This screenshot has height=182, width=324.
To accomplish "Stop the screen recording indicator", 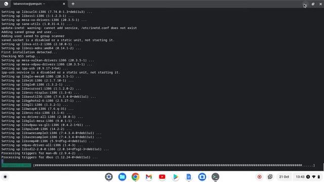I will point(260,177).
